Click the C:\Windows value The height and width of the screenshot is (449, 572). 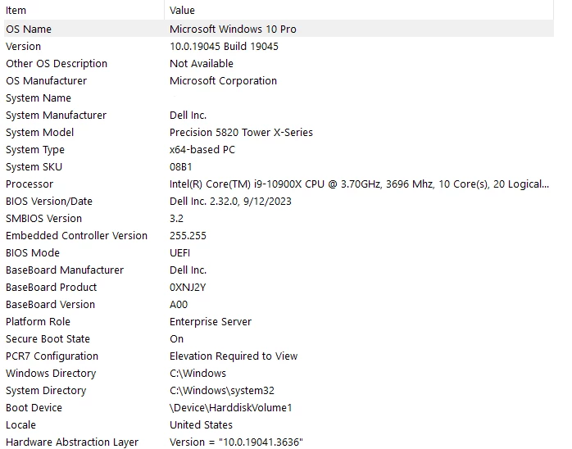pos(197,373)
